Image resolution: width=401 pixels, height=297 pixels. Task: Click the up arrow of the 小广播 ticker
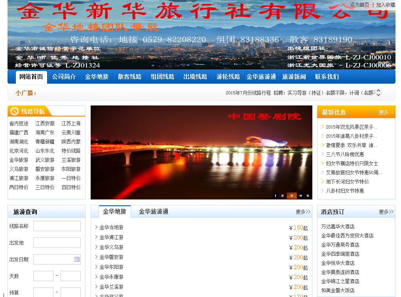[378, 90]
